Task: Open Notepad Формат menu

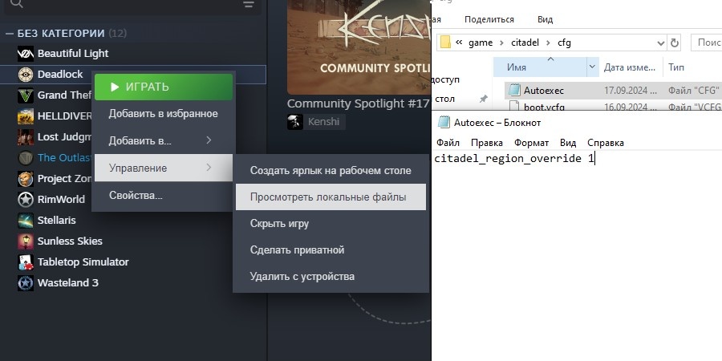Action: point(531,143)
